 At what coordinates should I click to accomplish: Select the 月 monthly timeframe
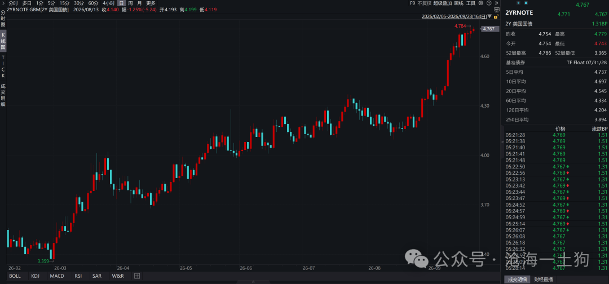[x=139, y=3]
